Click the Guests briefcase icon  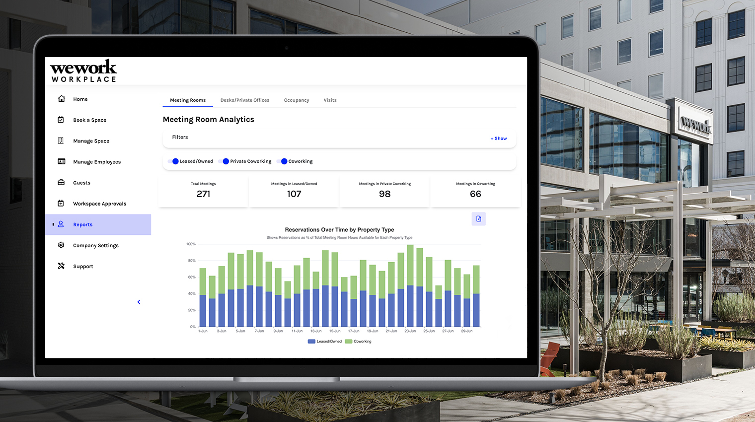[x=61, y=182]
